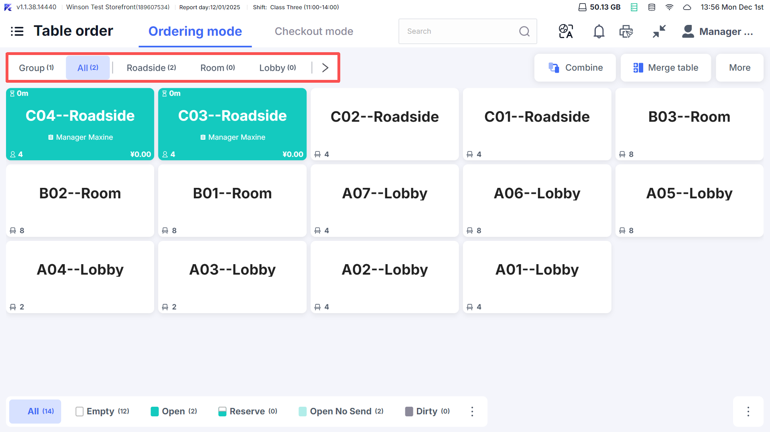
Task: Open the hamburger navigation menu
Action: pos(17,31)
